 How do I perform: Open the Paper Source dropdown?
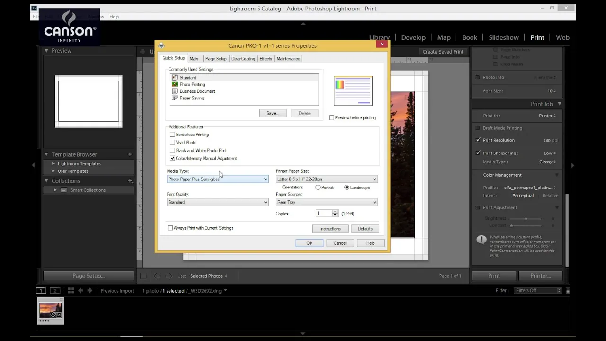click(x=327, y=202)
